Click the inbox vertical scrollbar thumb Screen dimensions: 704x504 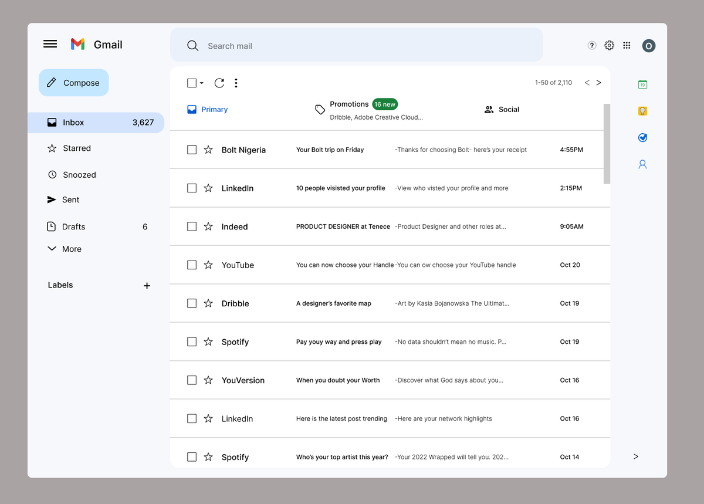click(607, 144)
